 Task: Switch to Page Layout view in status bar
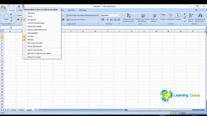click(x=175, y=113)
